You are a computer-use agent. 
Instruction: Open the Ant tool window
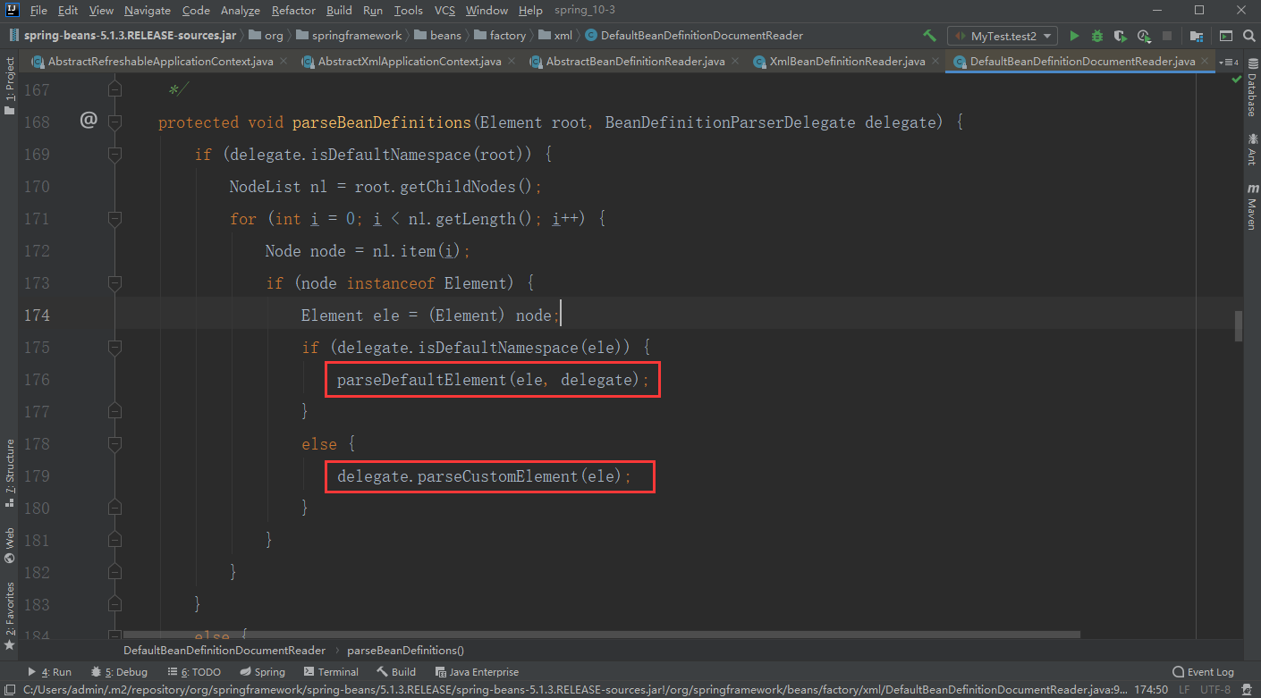tap(1251, 150)
